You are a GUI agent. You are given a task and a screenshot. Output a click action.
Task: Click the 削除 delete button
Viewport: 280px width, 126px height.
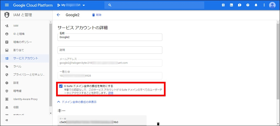(x=97, y=15)
